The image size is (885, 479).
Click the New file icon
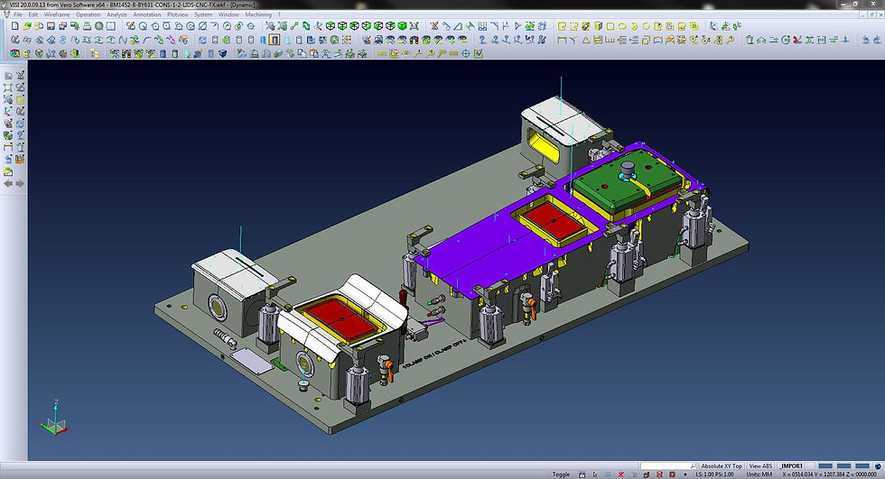pyautogui.click(x=15, y=26)
